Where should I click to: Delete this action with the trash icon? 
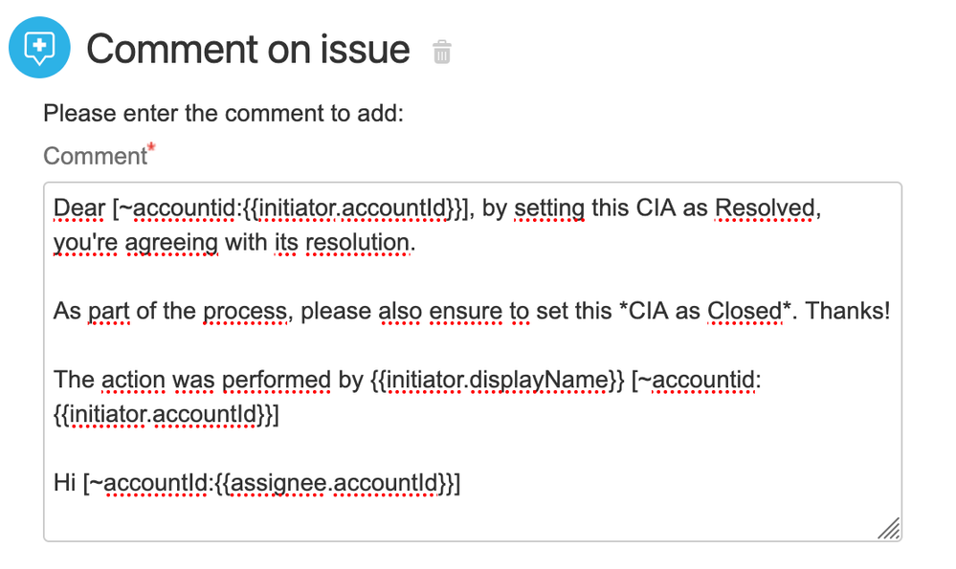(x=441, y=52)
